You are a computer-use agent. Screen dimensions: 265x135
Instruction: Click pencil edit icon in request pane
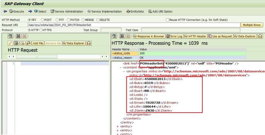coord(10,43)
